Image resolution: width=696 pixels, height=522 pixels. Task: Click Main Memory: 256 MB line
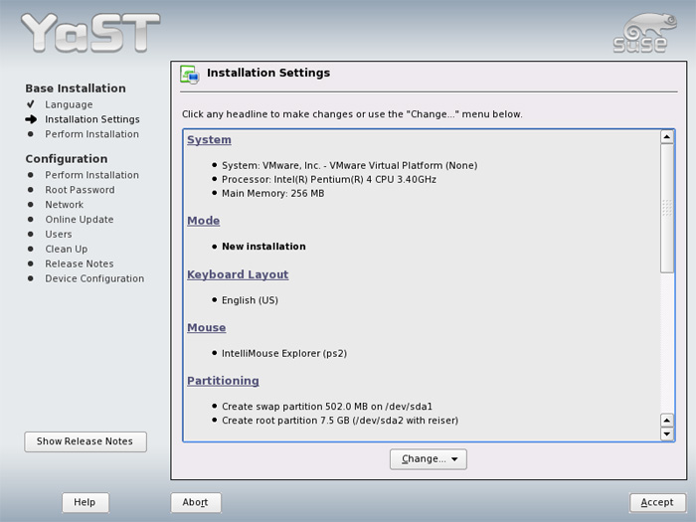[273, 194]
